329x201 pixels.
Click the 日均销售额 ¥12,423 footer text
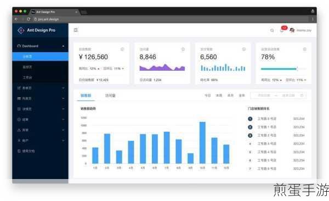tap(94, 80)
